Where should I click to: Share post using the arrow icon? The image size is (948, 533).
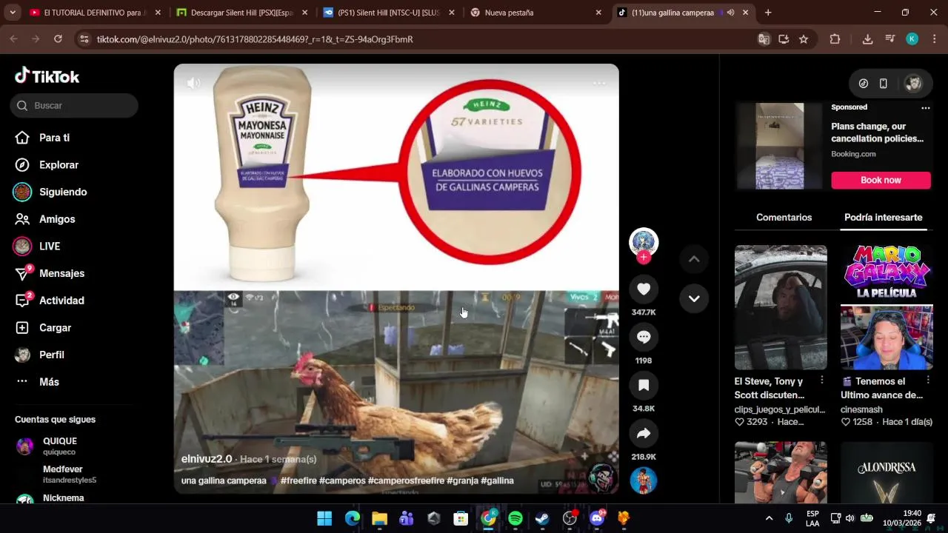point(644,433)
